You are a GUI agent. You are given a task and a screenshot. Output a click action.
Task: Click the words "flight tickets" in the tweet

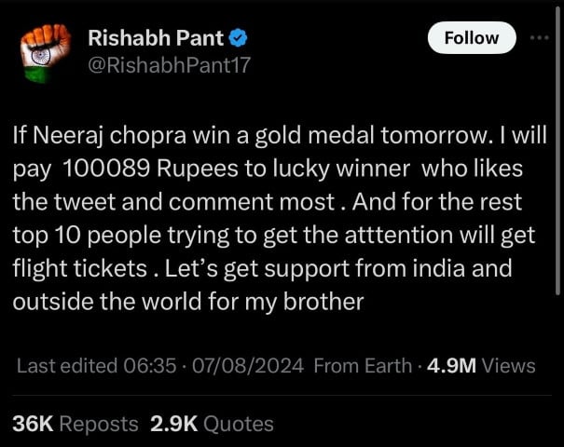point(79,269)
